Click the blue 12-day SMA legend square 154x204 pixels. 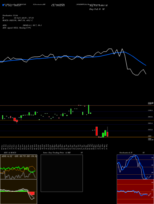click(3, 5)
